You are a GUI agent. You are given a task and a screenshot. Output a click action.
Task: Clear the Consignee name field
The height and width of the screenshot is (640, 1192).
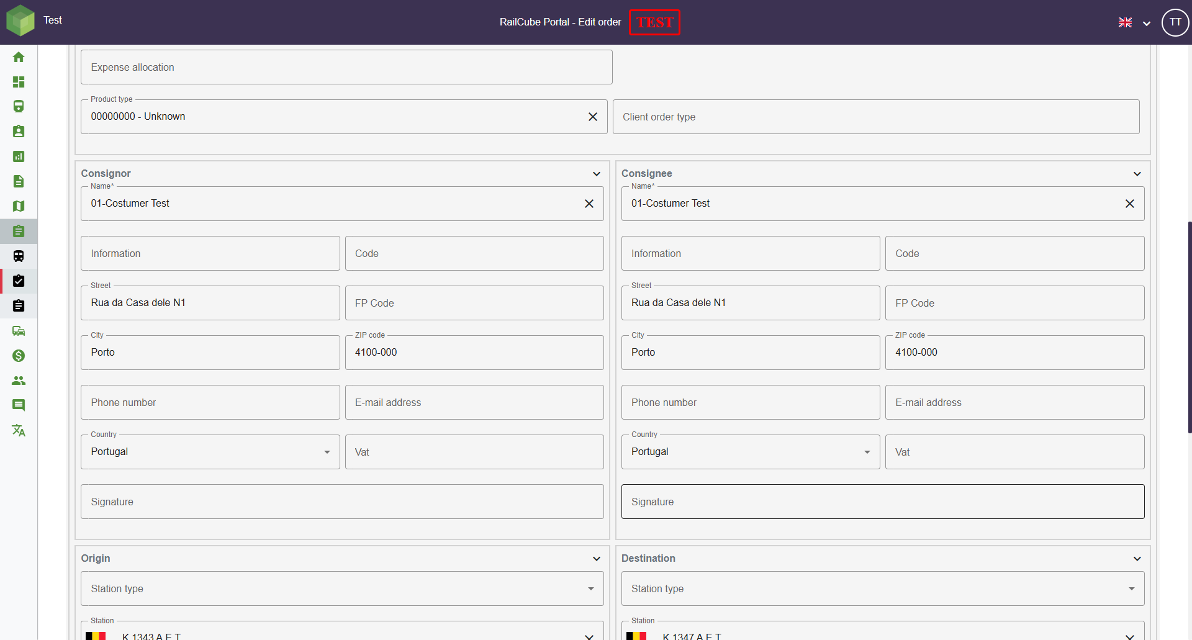point(1129,204)
